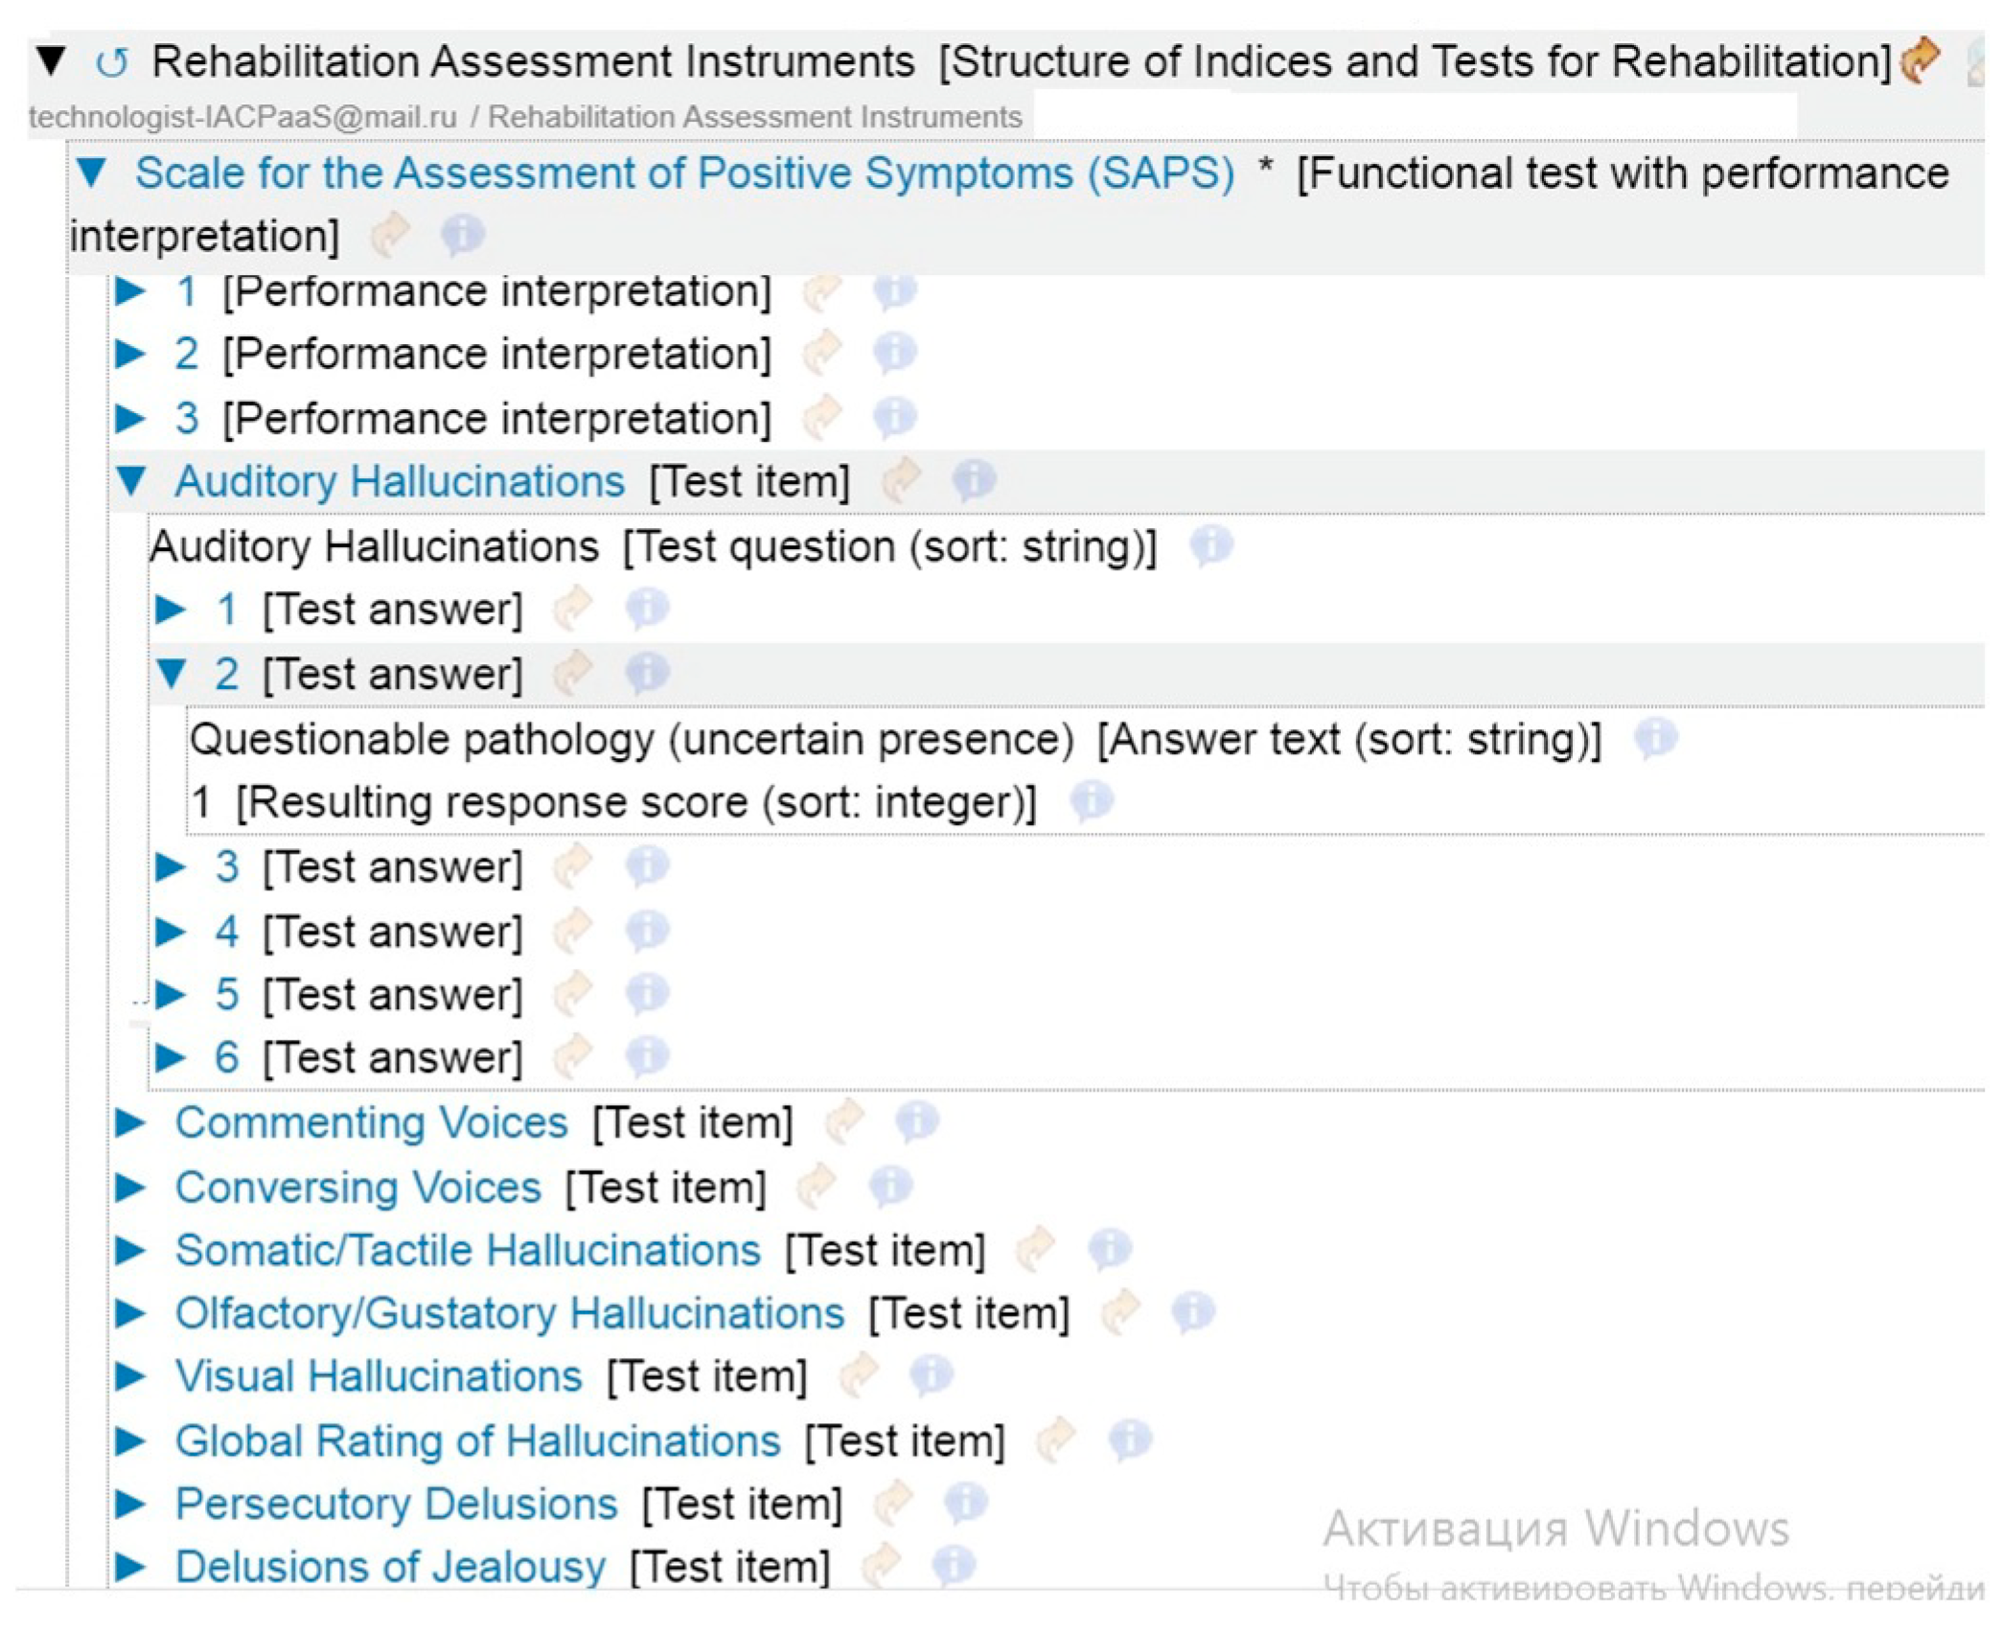Collapse the expanded Test answer 2
2003x1634 pixels.
[172, 674]
